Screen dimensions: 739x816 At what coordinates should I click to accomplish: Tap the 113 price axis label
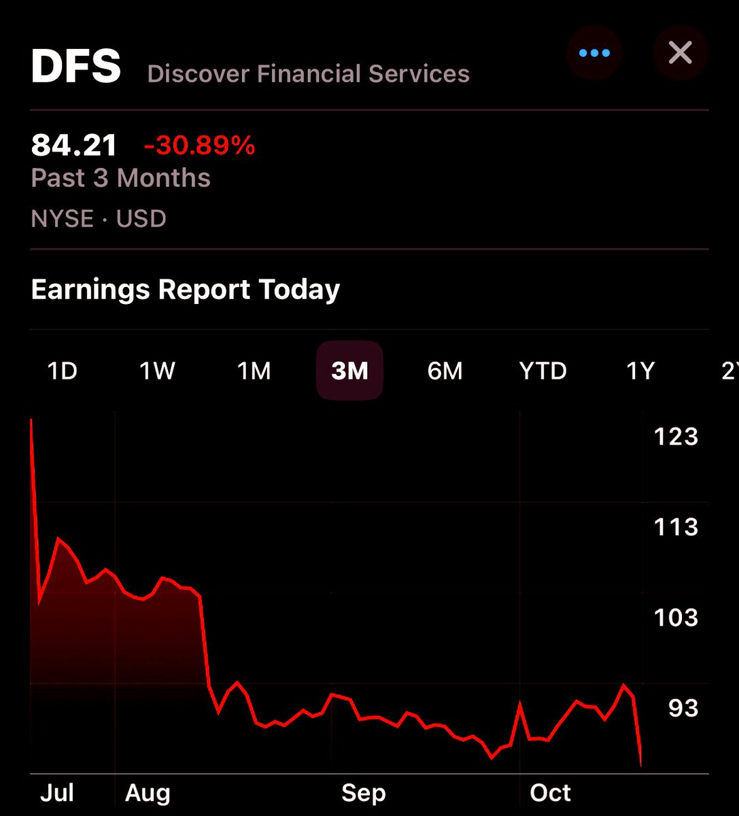pyautogui.click(x=676, y=527)
